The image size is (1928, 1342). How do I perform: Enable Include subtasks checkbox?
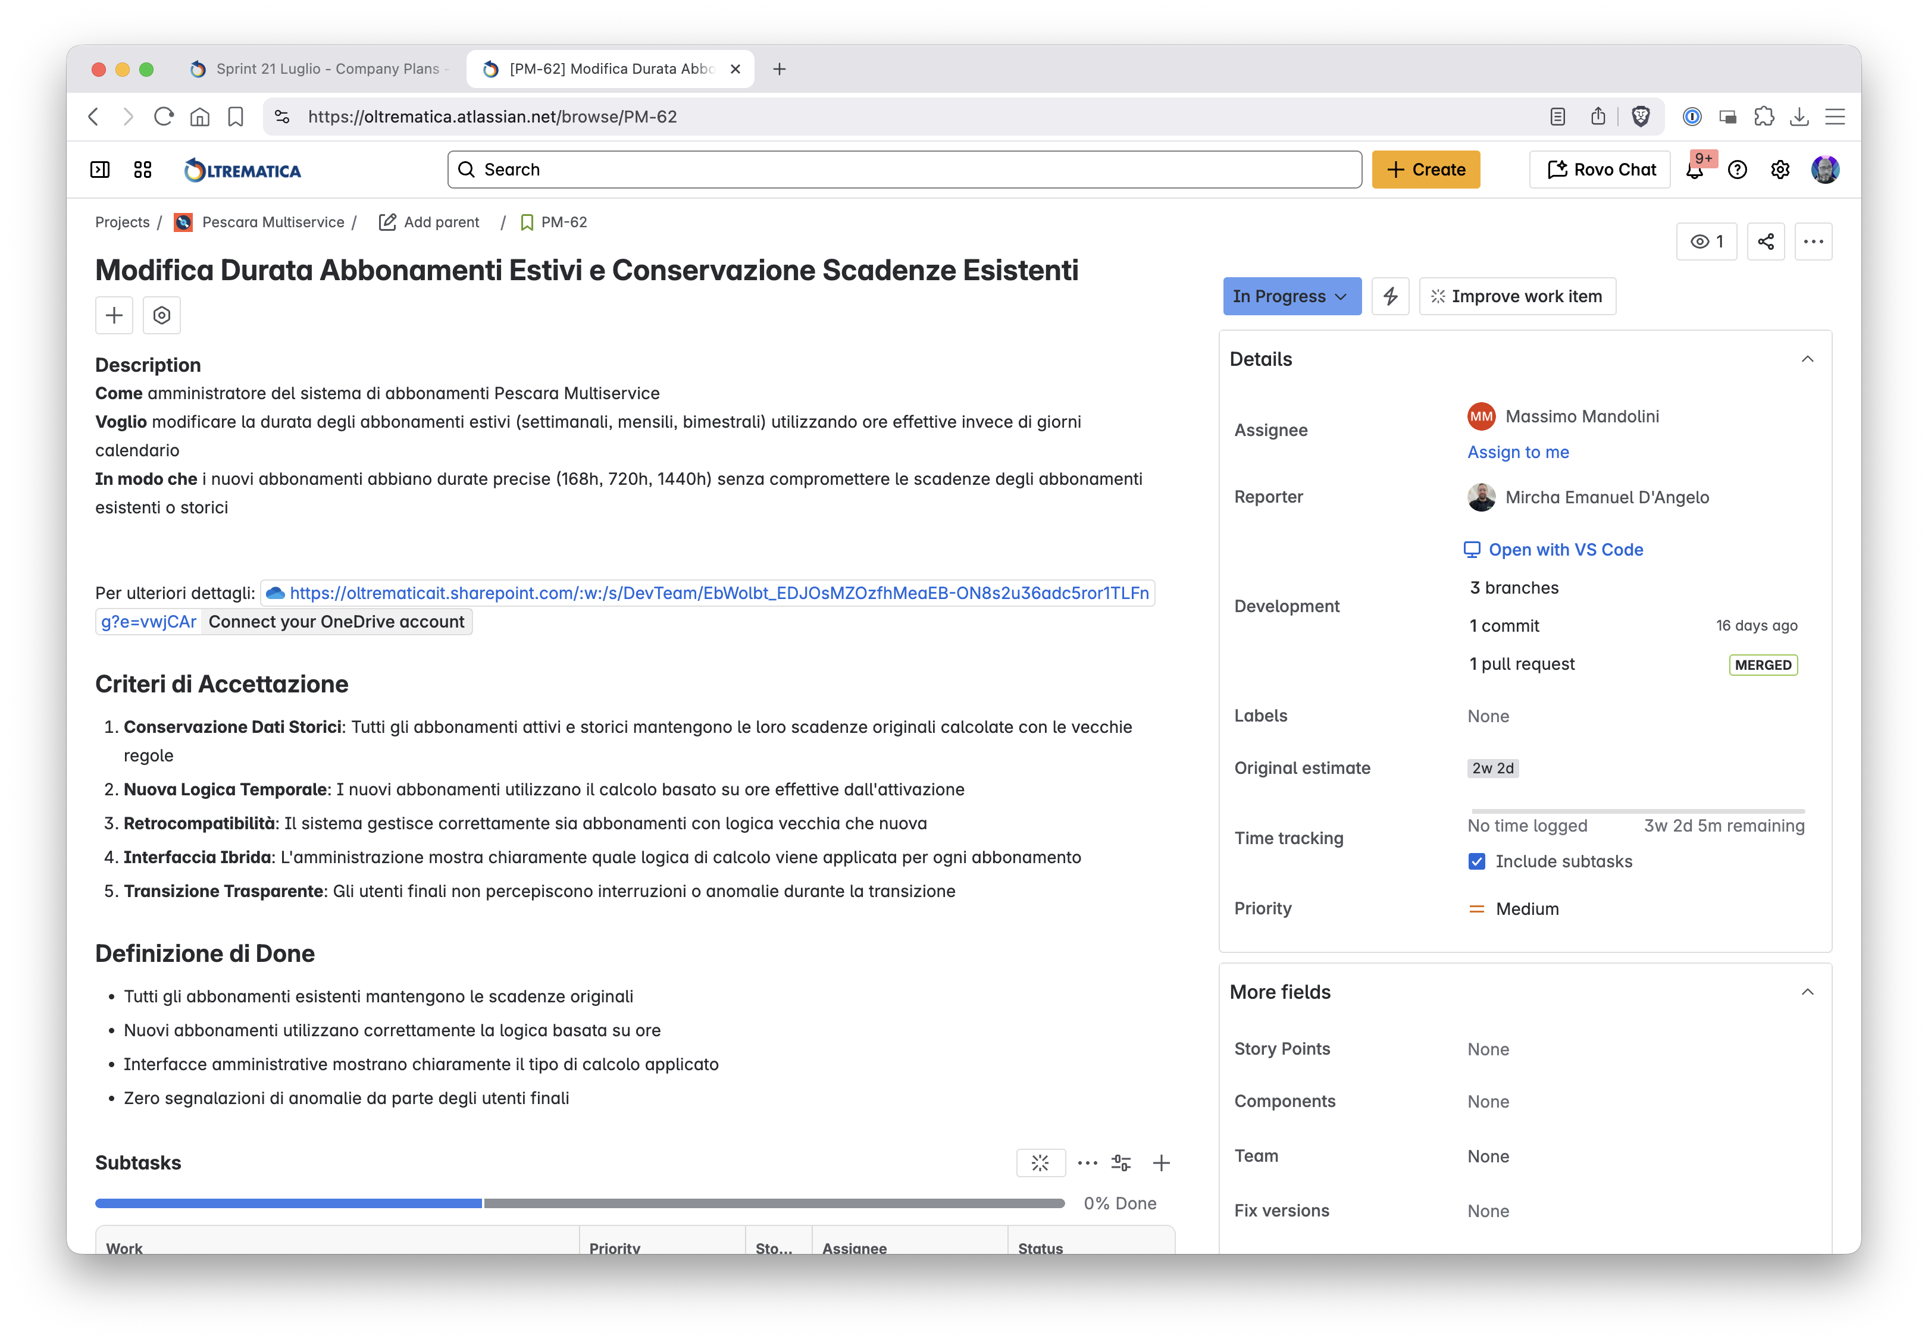coord(1476,861)
